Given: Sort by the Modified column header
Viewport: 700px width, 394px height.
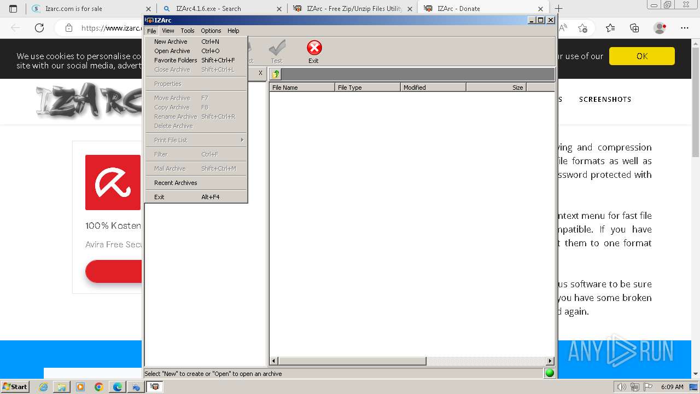Looking at the screenshot, I should tap(433, 87).
